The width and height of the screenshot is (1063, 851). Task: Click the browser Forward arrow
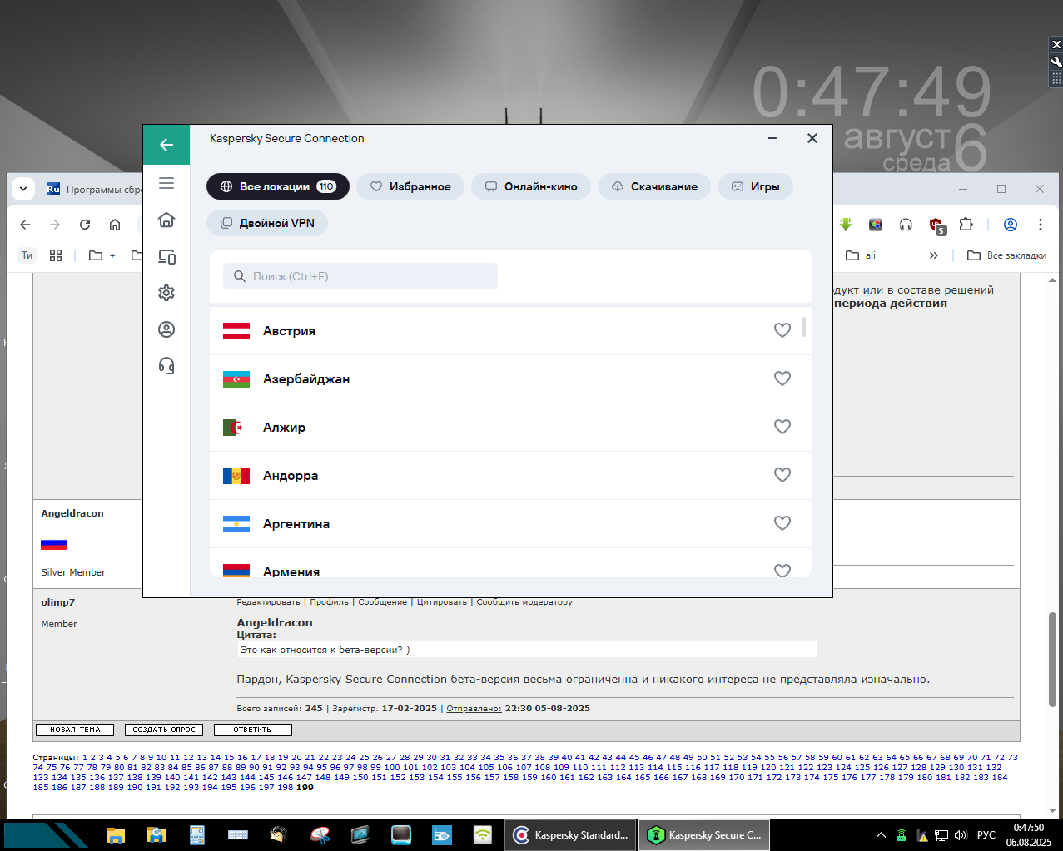(x=55, y=225)
